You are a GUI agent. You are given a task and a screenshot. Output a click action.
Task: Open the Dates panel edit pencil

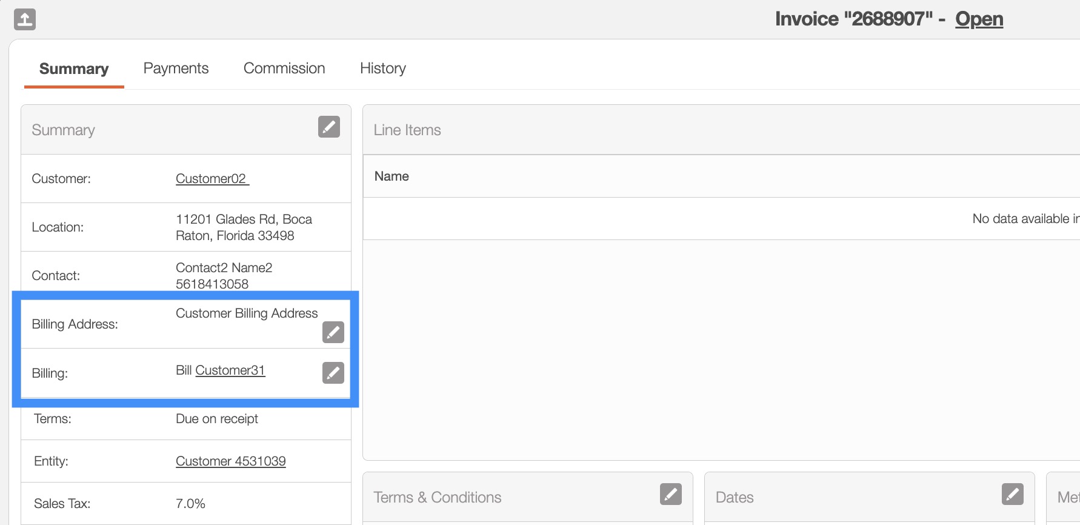point(1012,494)
